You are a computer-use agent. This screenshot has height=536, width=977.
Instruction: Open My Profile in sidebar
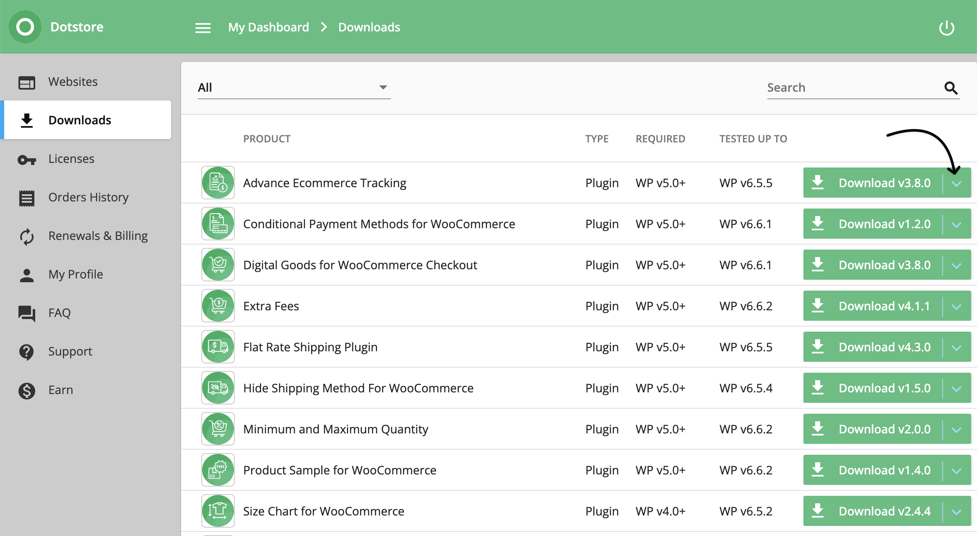click(x=86, y=274)
